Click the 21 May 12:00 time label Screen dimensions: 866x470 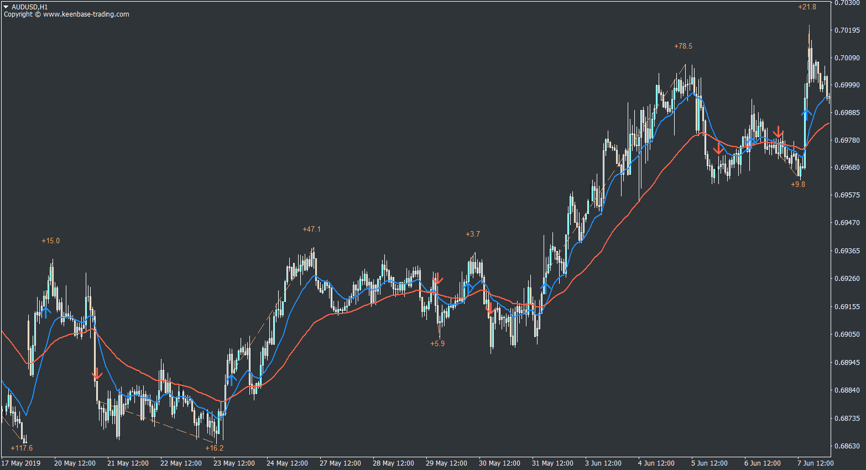[x=128, y=463]
